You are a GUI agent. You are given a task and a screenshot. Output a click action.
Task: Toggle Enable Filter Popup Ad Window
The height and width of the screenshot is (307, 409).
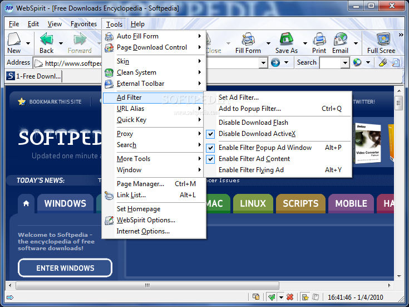pyautogui.click(x=210, y=148)
